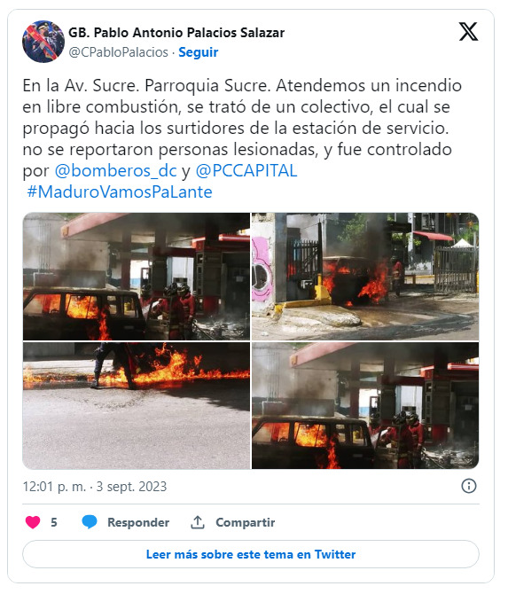The height and width of the screenshot is (594, 508).
Task: Open the @bomberos_dc mention
Action: click(x=115, y=171)
